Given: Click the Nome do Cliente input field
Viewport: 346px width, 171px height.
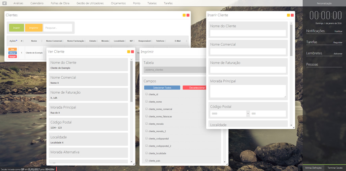Looking at the screenshot, I should tap(248, 33).
